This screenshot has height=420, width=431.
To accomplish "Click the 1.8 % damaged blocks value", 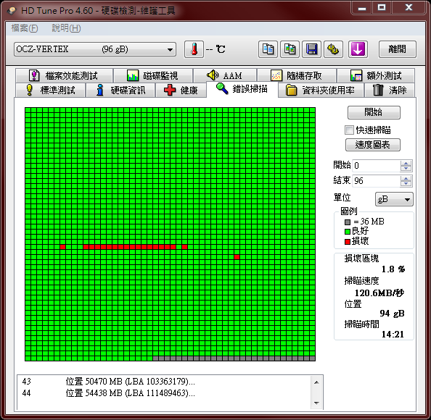I will 393,269.
